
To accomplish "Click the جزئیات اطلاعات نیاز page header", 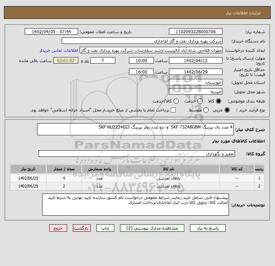I will pyautogui.click(x=244, y=13).
